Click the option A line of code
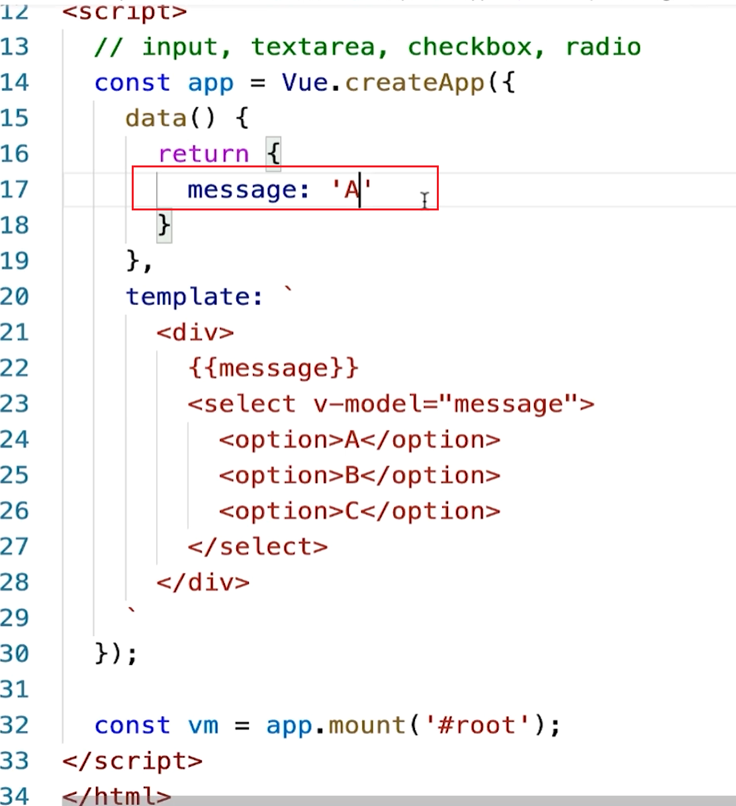The height and width of the screenshot is (806, 736). pyautogui.click(x=359, y=439)
